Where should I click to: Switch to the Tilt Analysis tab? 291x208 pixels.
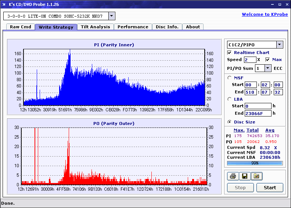tap(96, 27)
